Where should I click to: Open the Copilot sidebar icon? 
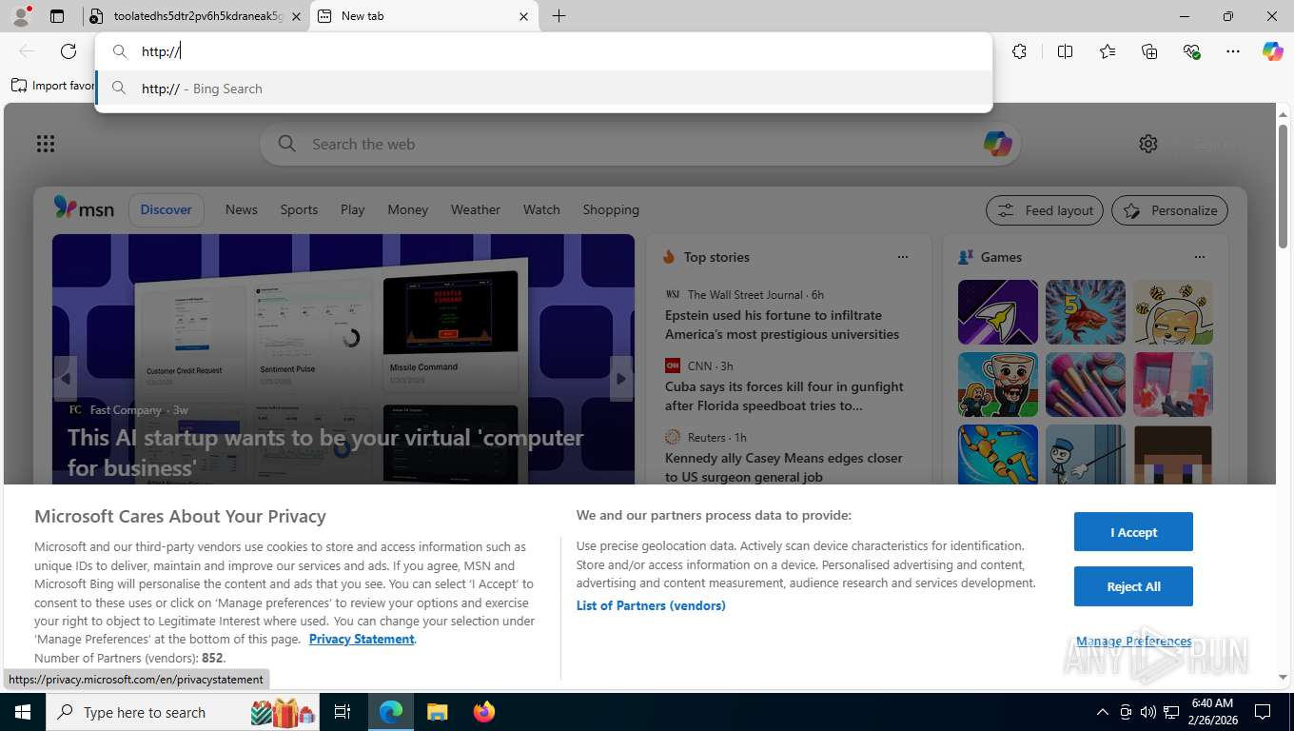tap(1273, 51)
